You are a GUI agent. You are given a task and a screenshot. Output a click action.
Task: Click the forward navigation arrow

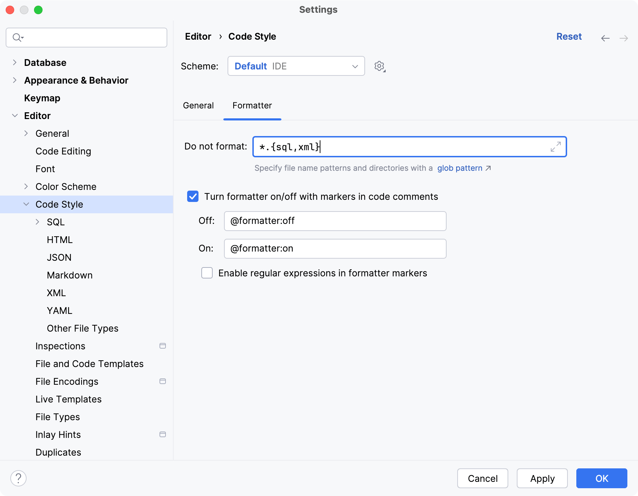(623, 38)
